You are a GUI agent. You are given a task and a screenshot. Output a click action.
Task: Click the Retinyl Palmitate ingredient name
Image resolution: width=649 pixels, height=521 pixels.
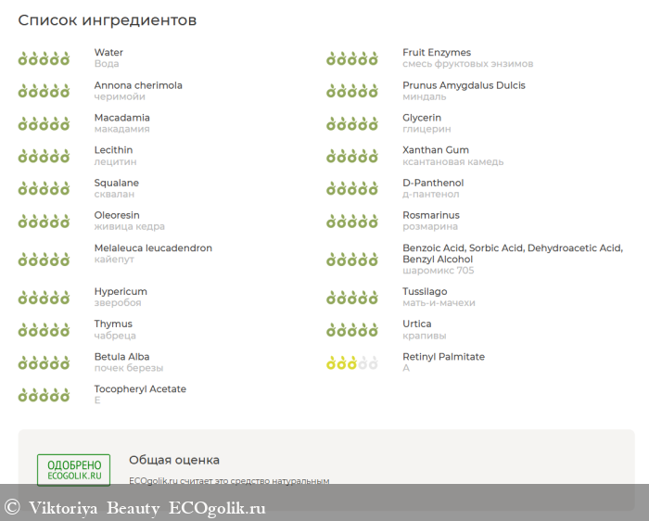[x=443, y=357]
